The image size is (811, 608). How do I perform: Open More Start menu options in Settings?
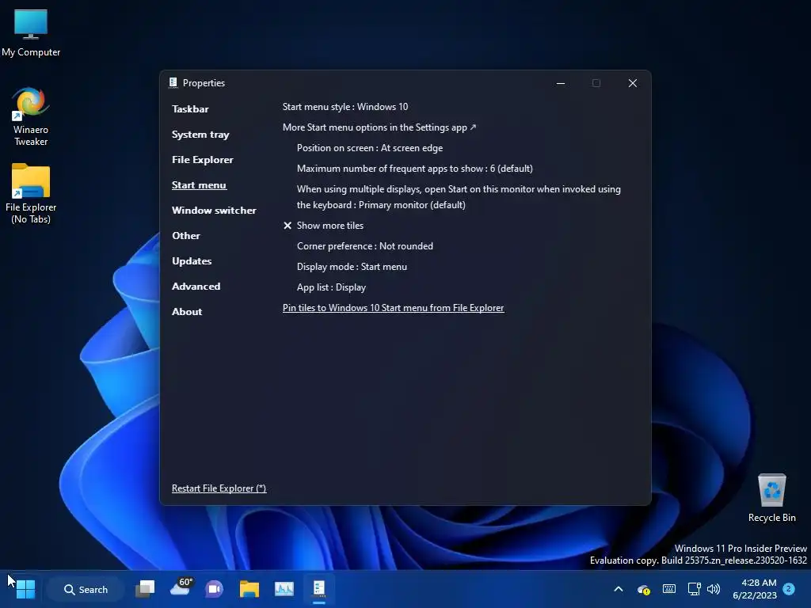pyautogui.click(x=379, y=127)
